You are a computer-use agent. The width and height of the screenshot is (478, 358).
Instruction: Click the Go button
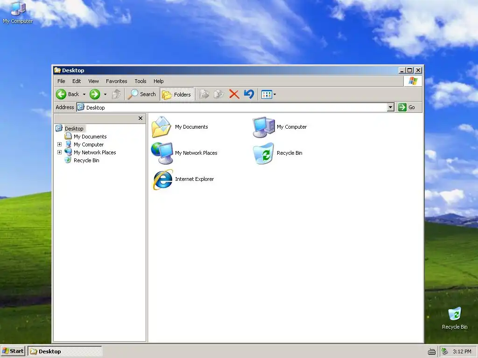407,107
